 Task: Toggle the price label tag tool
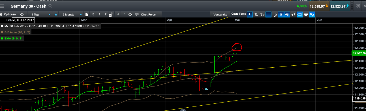tap(299, 14)
